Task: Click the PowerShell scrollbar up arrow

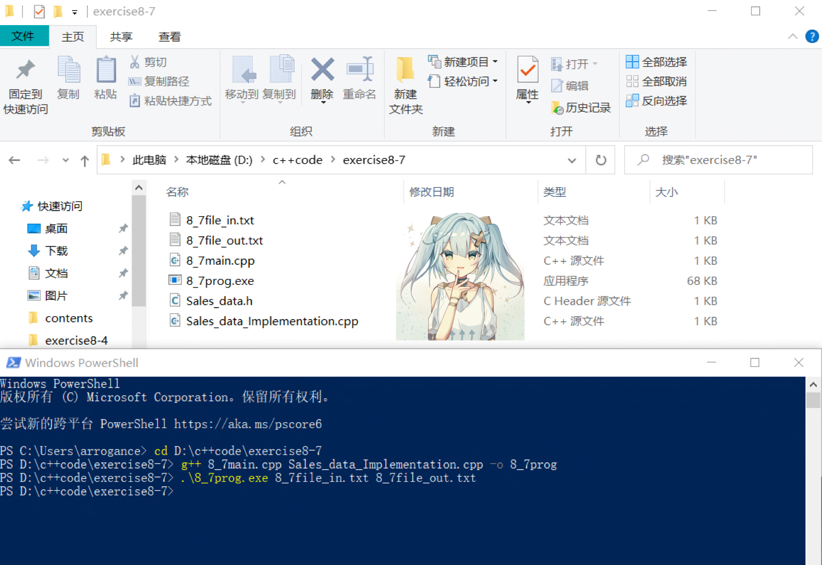Action: point(813,385)
